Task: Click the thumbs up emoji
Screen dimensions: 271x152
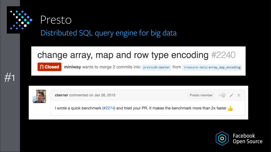Action: pyautogui.click(x=230, y=108)
